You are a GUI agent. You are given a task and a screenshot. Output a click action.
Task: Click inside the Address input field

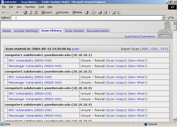tap(86, 18)
